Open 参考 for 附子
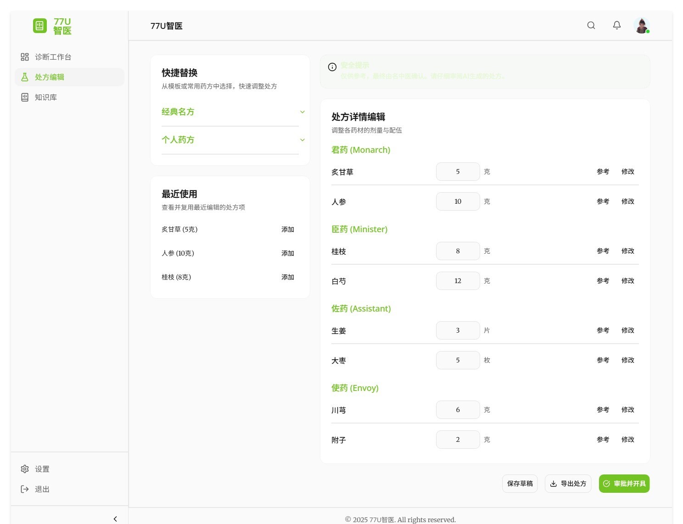This screenshot has height=524, width=683. point(603,440)
